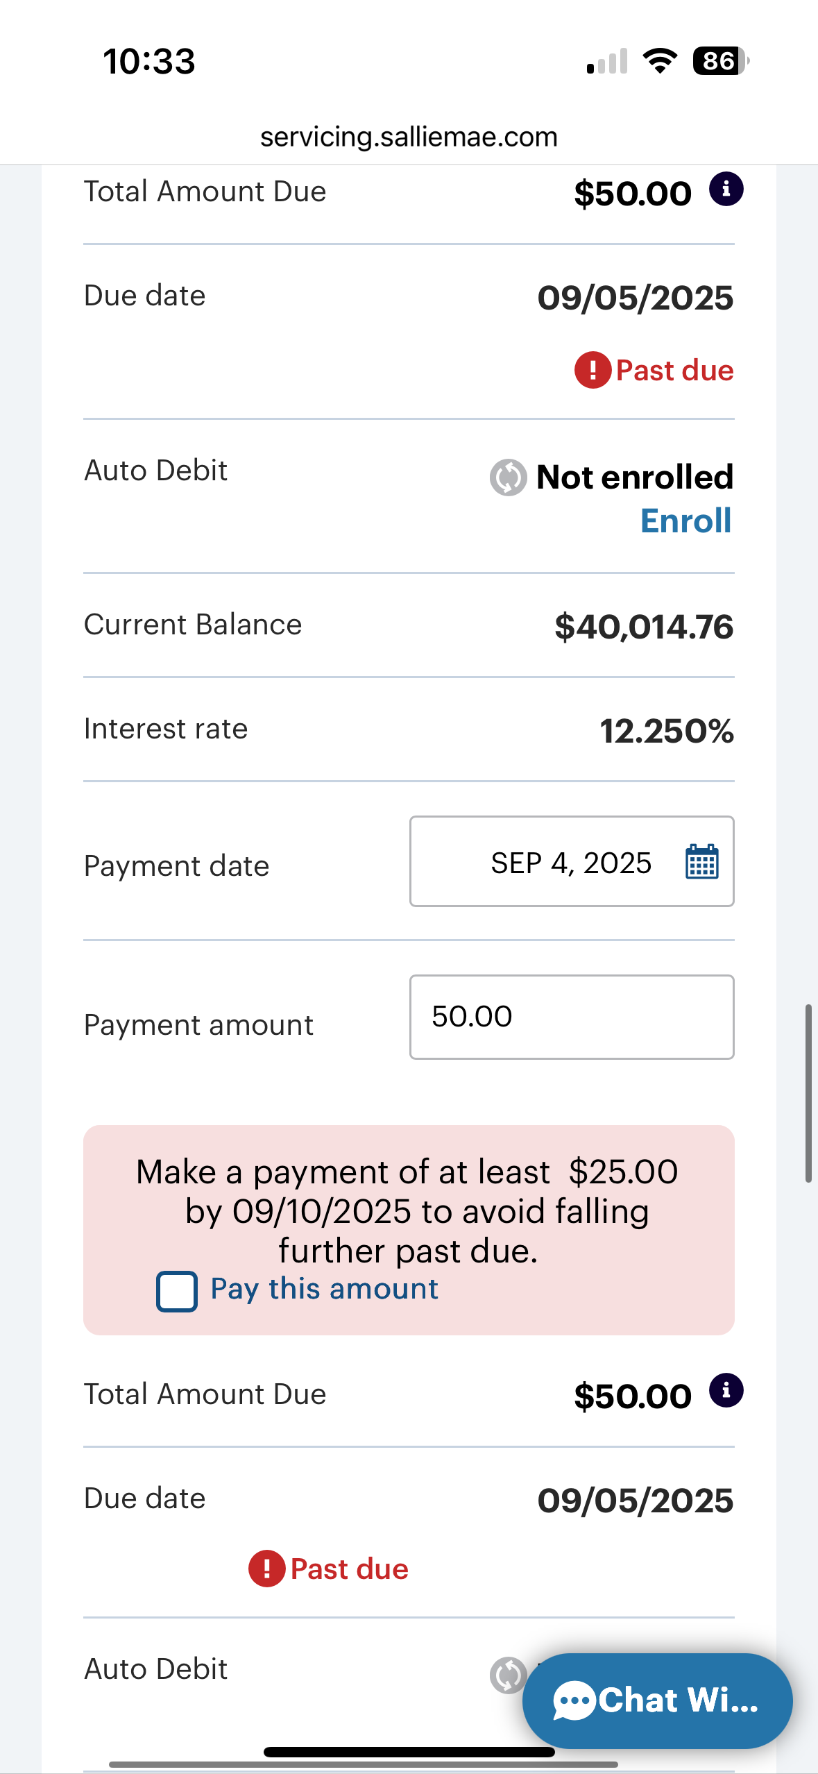Tap the Auto Debit not-enrolled sync icon
The height and width of the screenshot is (1774, 818).
coord(509,478)
